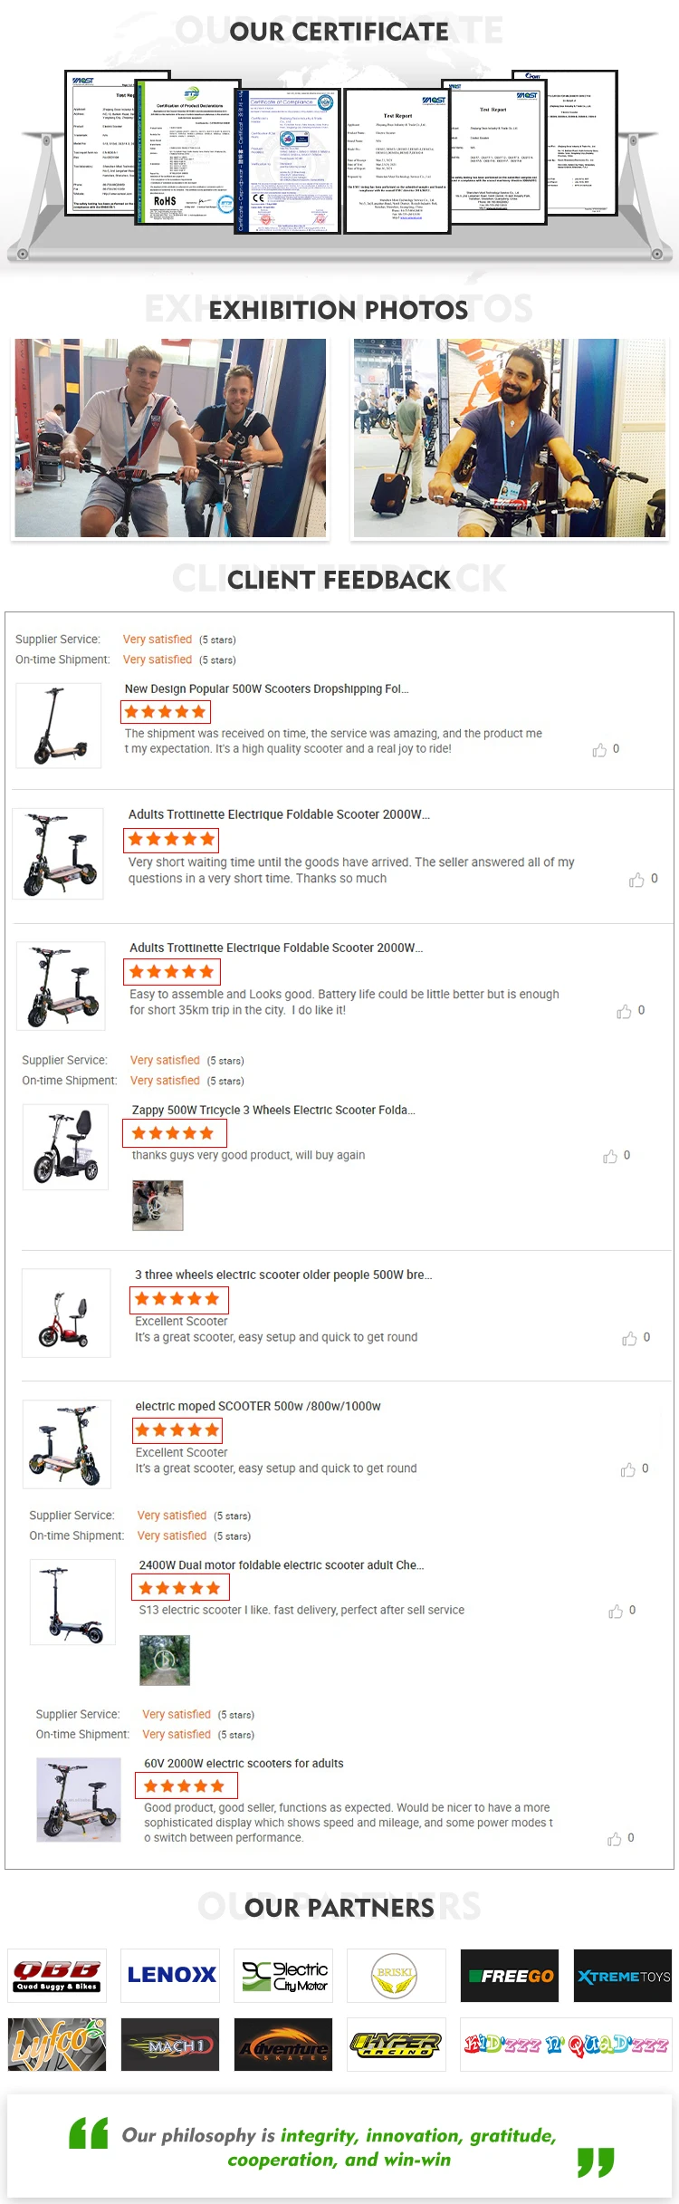This screenshot has width=679, height=2204.
Task: Click the LENOXX partner logo
Action: (170, 1976)
